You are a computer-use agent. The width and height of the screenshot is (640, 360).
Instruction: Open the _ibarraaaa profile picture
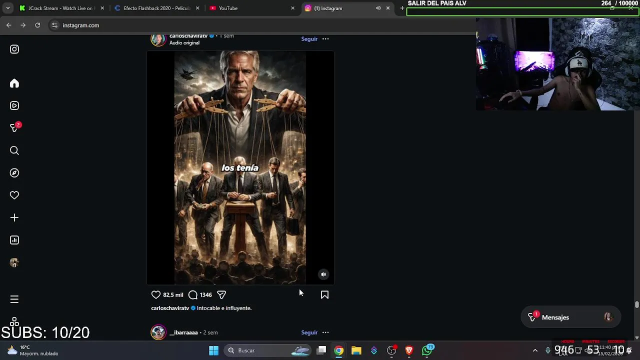(158, 332)
